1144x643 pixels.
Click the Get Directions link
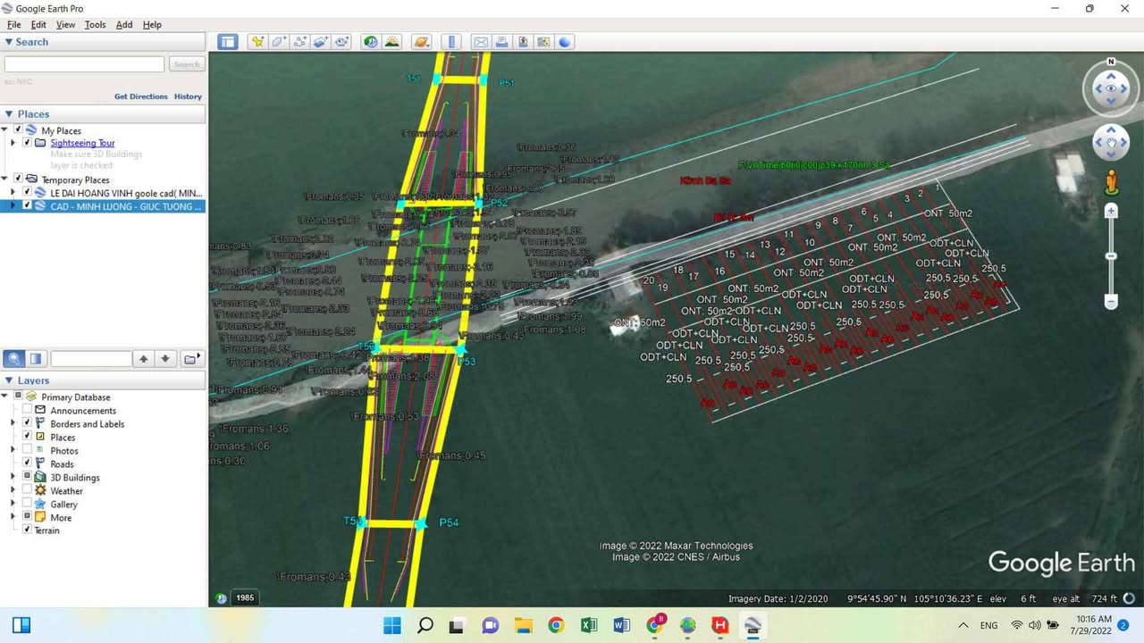click(x=140, y=96)
